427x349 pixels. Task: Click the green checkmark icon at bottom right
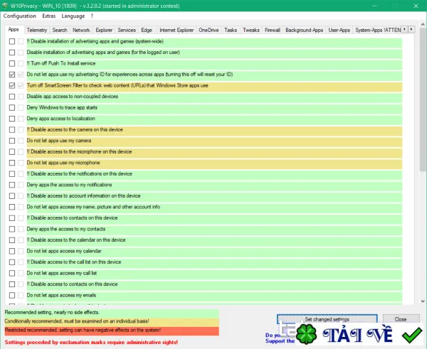412,335
